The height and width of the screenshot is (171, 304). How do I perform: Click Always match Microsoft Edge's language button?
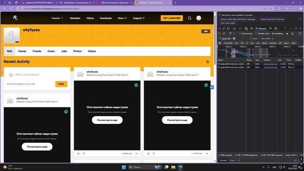coord(238,19)
